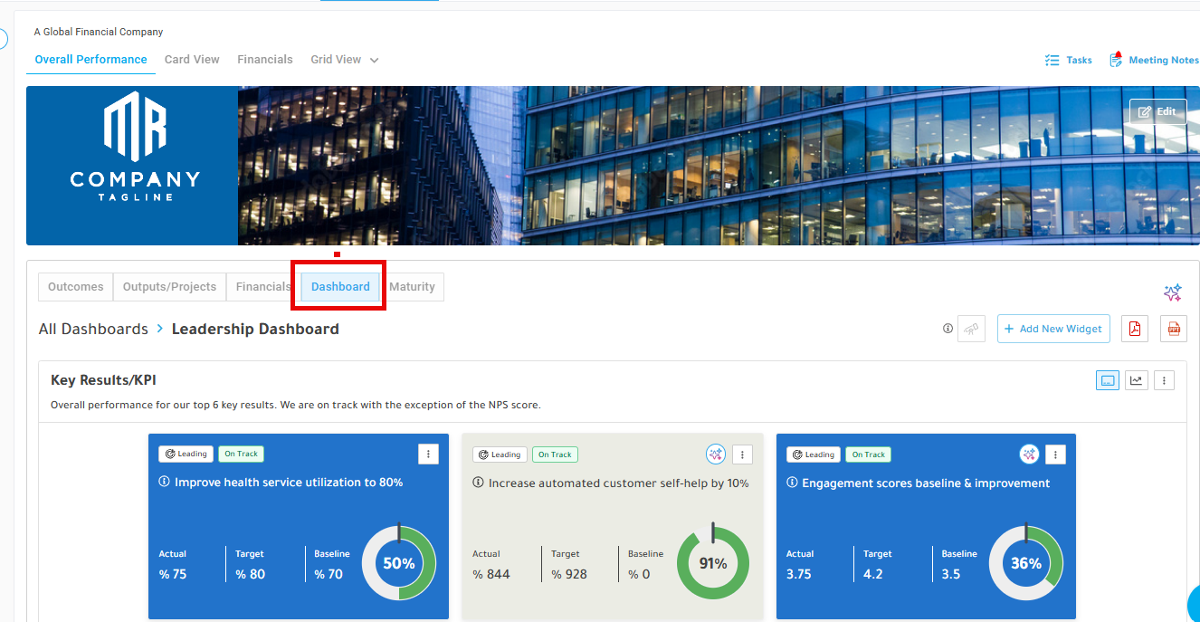The height and width of the screenshot is (622, 1200).
Task: Click the 50% progress donut
Action: pyautogui.click(x=399, y=563)
